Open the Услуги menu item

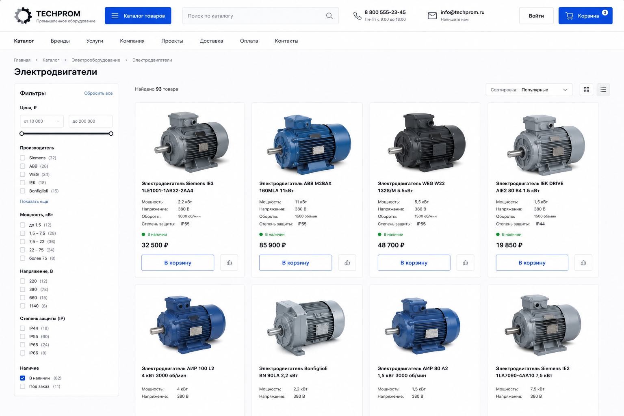pos(95,41)
